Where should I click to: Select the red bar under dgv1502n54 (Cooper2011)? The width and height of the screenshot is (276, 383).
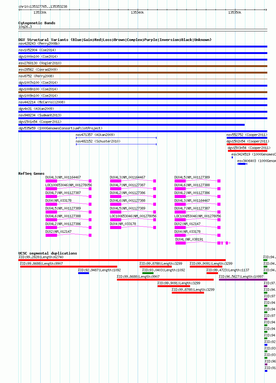pyautogui.click(x=247, y=144)
